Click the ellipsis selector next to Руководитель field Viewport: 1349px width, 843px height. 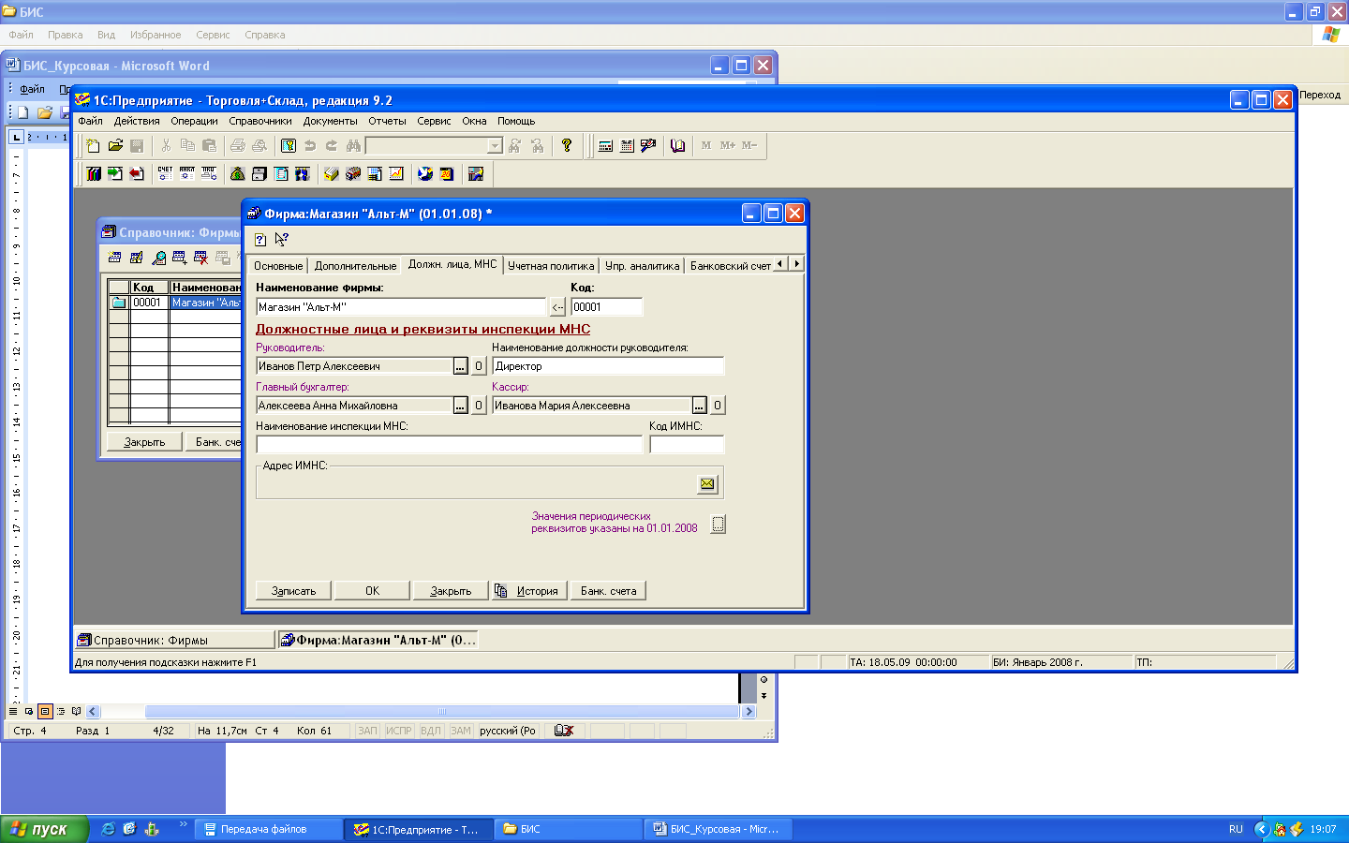coord(460,366)
